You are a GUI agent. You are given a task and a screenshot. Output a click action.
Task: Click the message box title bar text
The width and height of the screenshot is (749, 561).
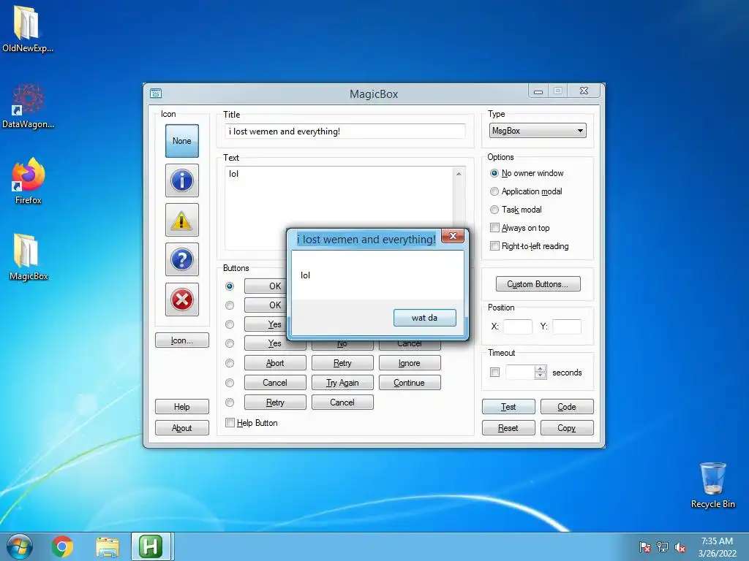(366, 240)
